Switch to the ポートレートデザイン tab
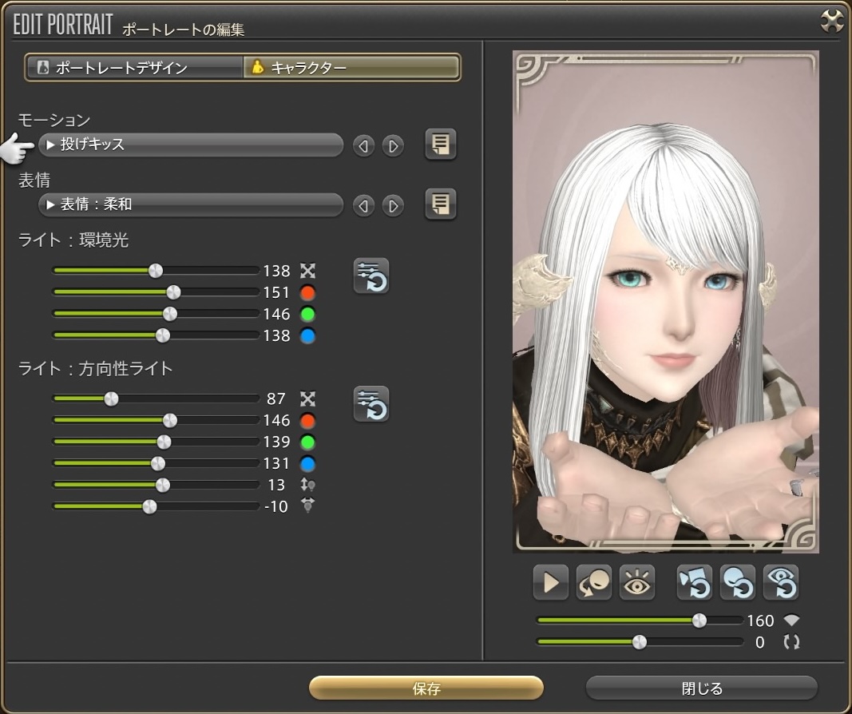Image resolution: width=852 pixels, height=714 pixels. tap(134, 68)
